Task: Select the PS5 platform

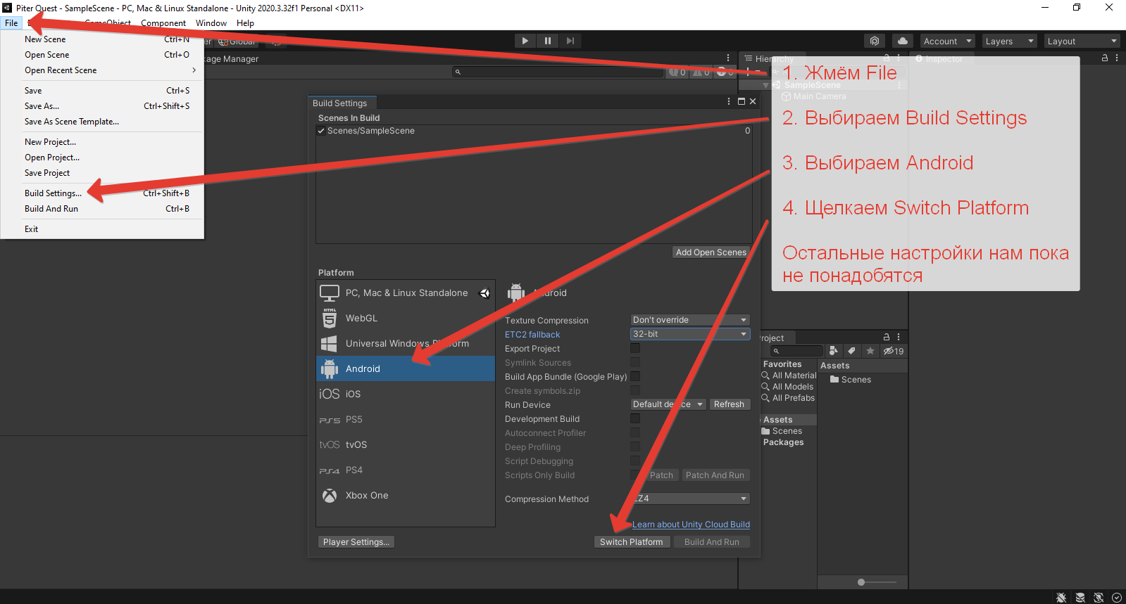Action: pos(406,419)
